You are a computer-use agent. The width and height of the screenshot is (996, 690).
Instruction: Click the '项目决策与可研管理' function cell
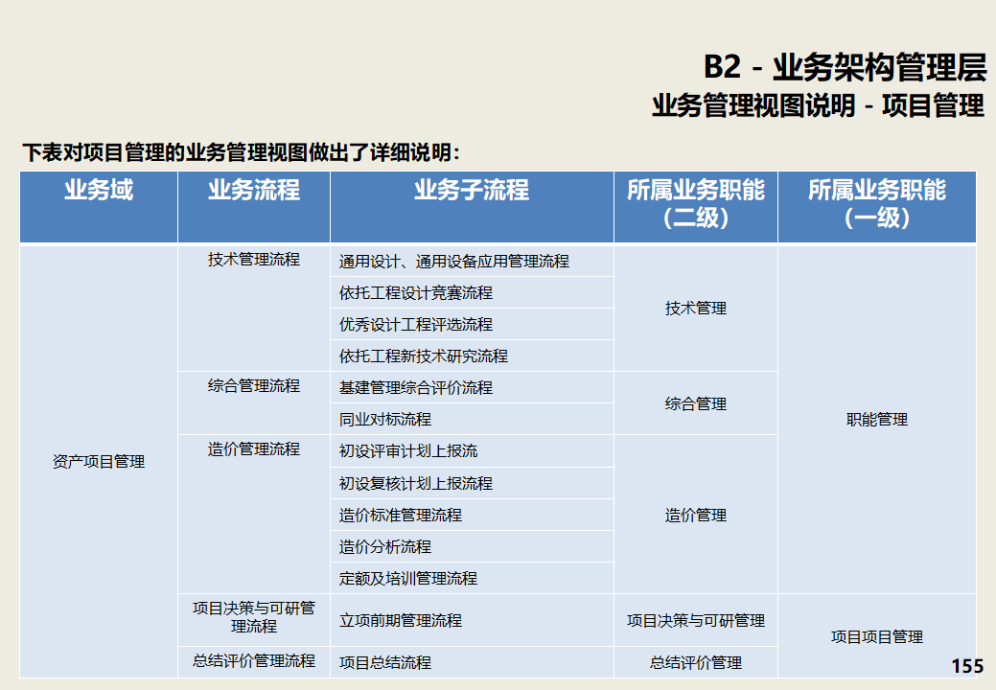point(696,620)
